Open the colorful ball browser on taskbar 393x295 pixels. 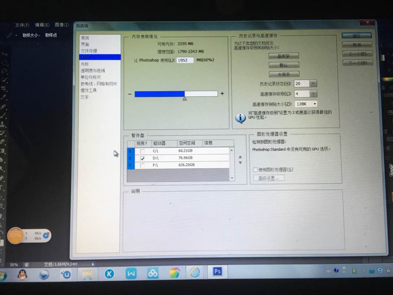[x=174, y=273]
